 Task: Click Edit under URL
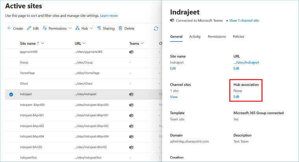pos(236,69)
